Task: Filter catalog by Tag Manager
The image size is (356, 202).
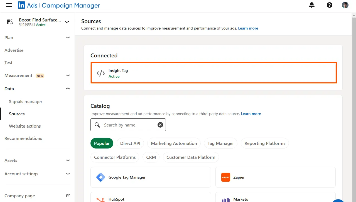Action: tap(221, 143)
